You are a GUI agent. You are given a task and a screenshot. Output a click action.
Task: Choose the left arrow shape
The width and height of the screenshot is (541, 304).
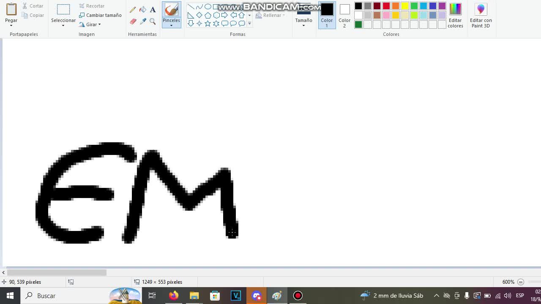pyautogui.click(x=233, y=15)
